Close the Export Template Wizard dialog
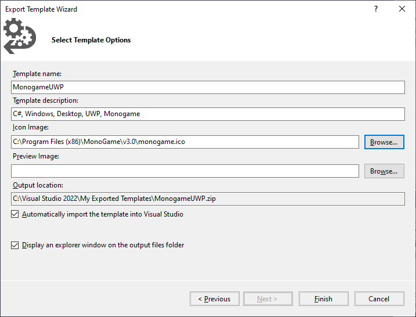This screenshot has height=317, width=416. (x=402, y=9)
